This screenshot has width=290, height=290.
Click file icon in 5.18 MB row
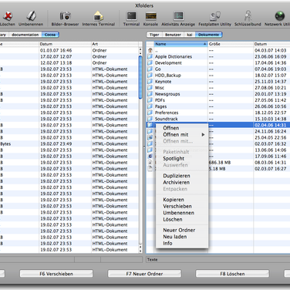click(x=150, y=169)
